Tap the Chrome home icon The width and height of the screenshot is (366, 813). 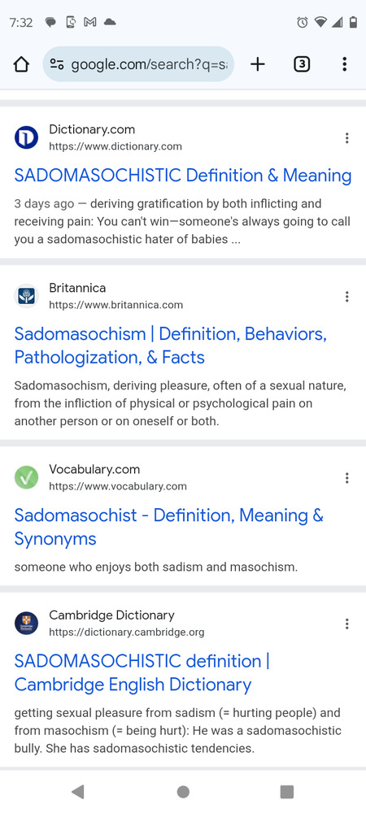tap(21, 64)
